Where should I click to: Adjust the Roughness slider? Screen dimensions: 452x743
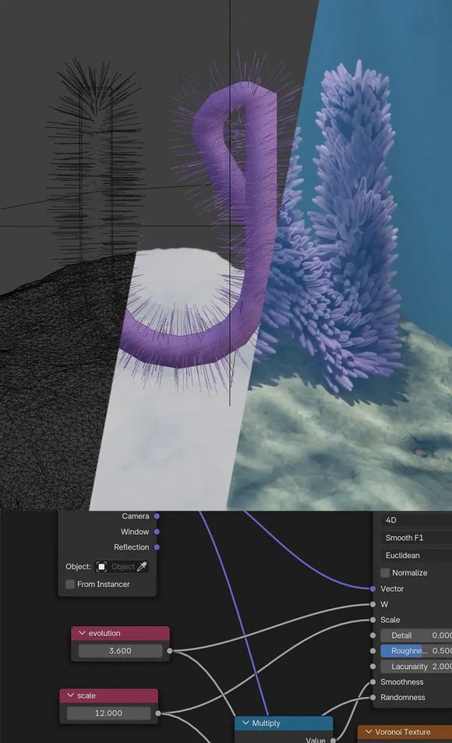coord(416,651)
